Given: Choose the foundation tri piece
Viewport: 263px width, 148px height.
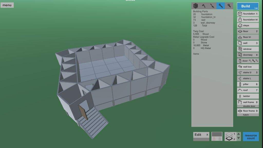Looking at the screenshot, I should click(248, 20).
